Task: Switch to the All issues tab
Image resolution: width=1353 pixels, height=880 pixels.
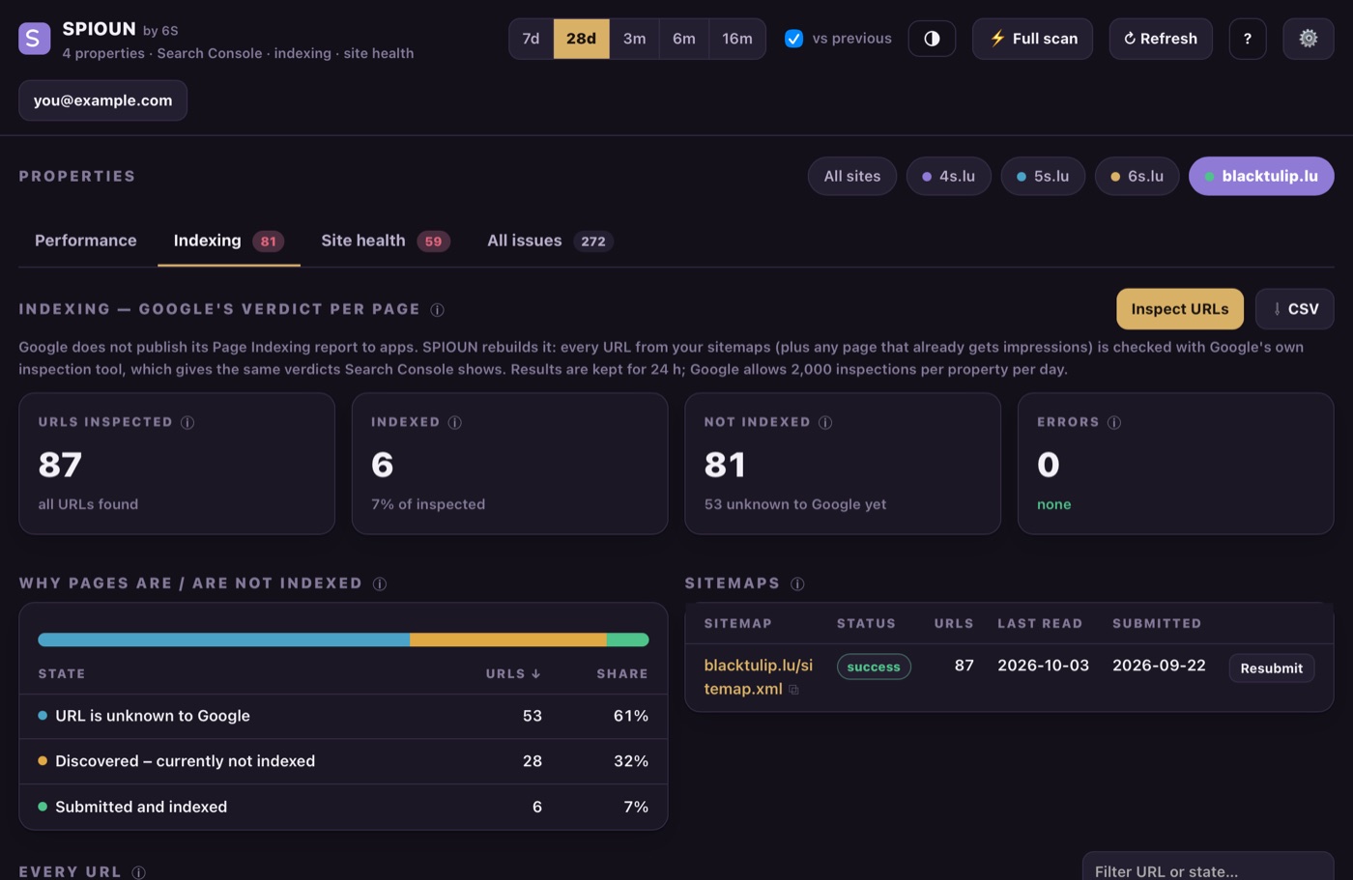Action: tap(550, 241)
